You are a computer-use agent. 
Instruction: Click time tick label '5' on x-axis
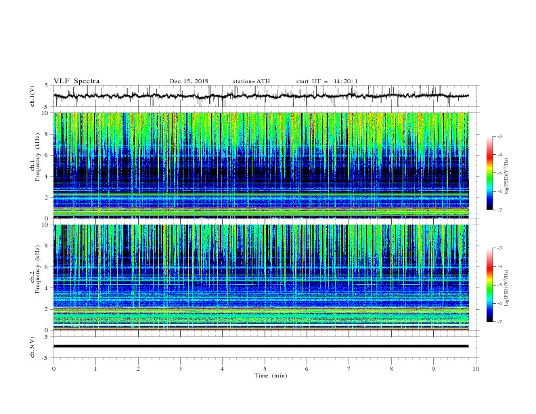click(265, 369)
